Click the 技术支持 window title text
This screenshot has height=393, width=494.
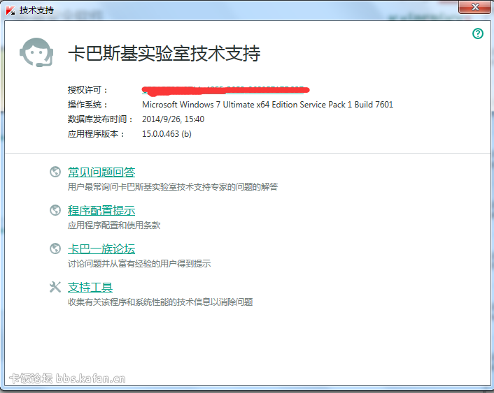[36, 10]
